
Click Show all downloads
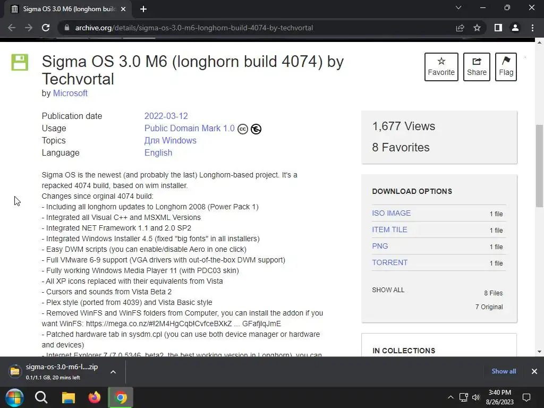point(504,371)
